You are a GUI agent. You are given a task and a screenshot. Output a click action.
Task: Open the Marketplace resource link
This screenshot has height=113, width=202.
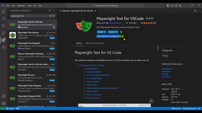tap(167, 69)
